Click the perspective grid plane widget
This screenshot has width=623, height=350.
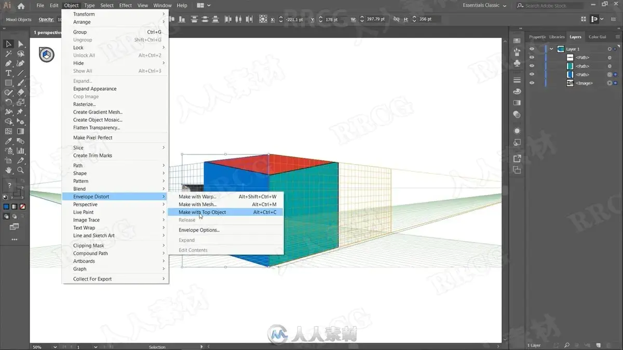click(47, 54)
